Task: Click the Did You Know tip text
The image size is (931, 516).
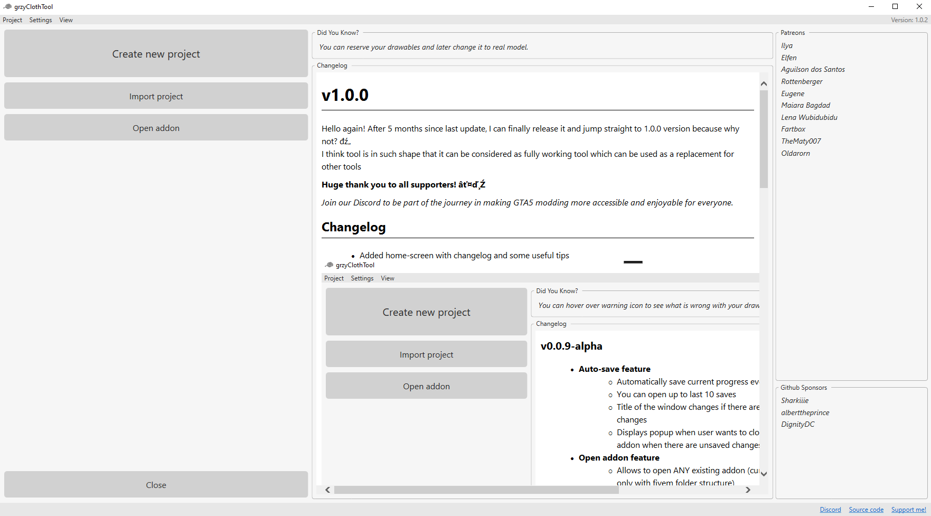Action: point(422,47)
